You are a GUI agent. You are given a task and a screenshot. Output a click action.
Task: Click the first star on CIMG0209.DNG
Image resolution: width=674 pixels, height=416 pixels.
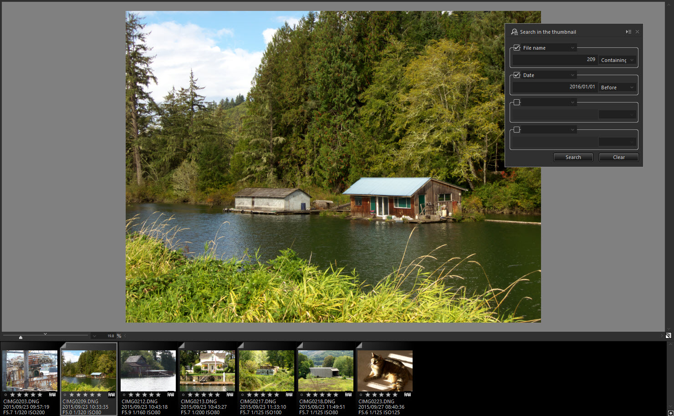point(71,395)
